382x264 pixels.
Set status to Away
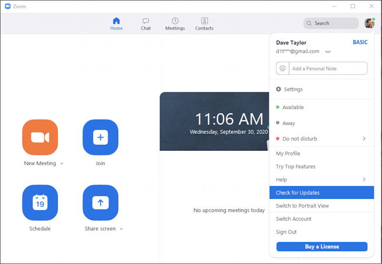point(322,123)
